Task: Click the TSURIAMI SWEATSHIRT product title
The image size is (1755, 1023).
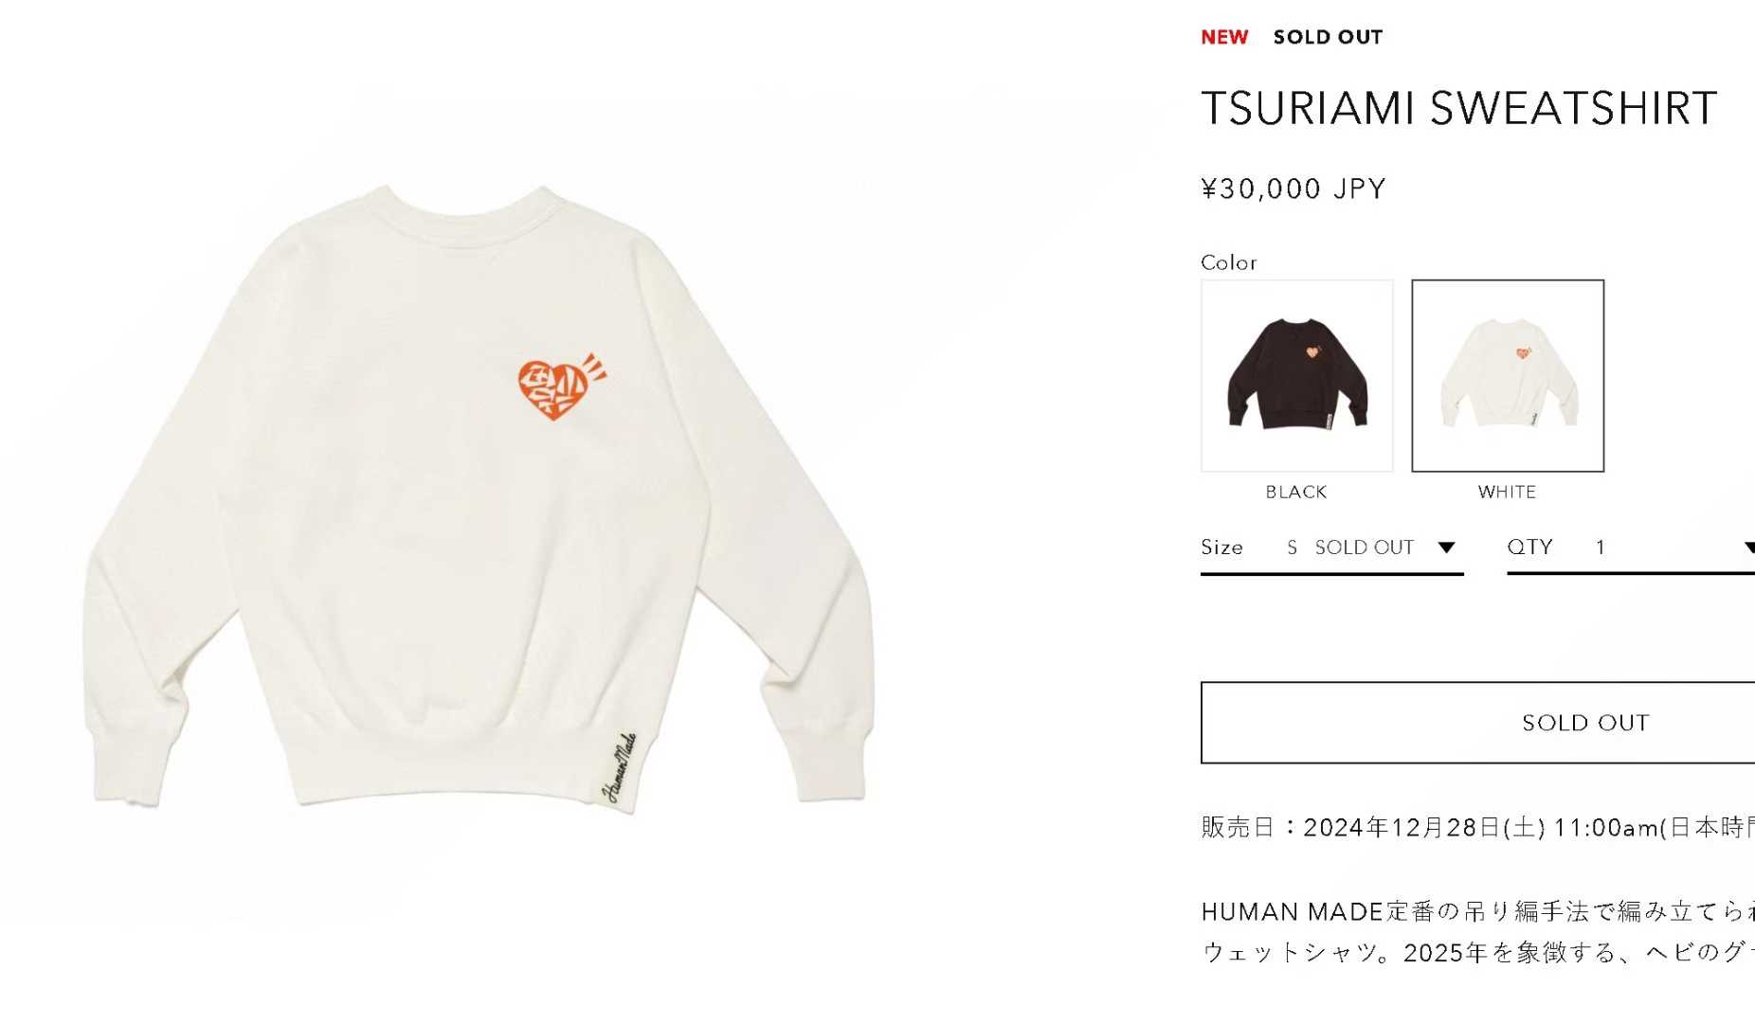Action: pos(1459,108)
